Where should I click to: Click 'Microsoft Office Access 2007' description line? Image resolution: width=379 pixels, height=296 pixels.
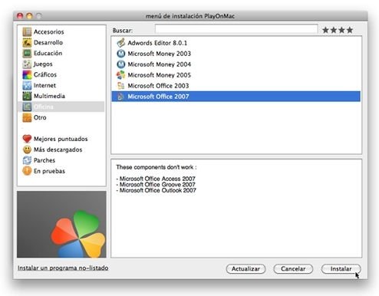tap(156, 179)
